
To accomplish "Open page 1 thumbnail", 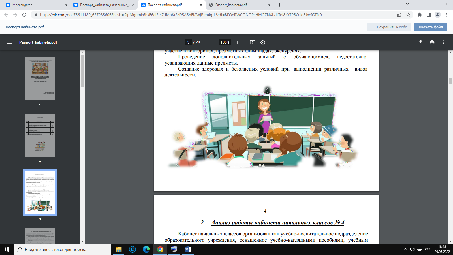I will coord(40,78).
